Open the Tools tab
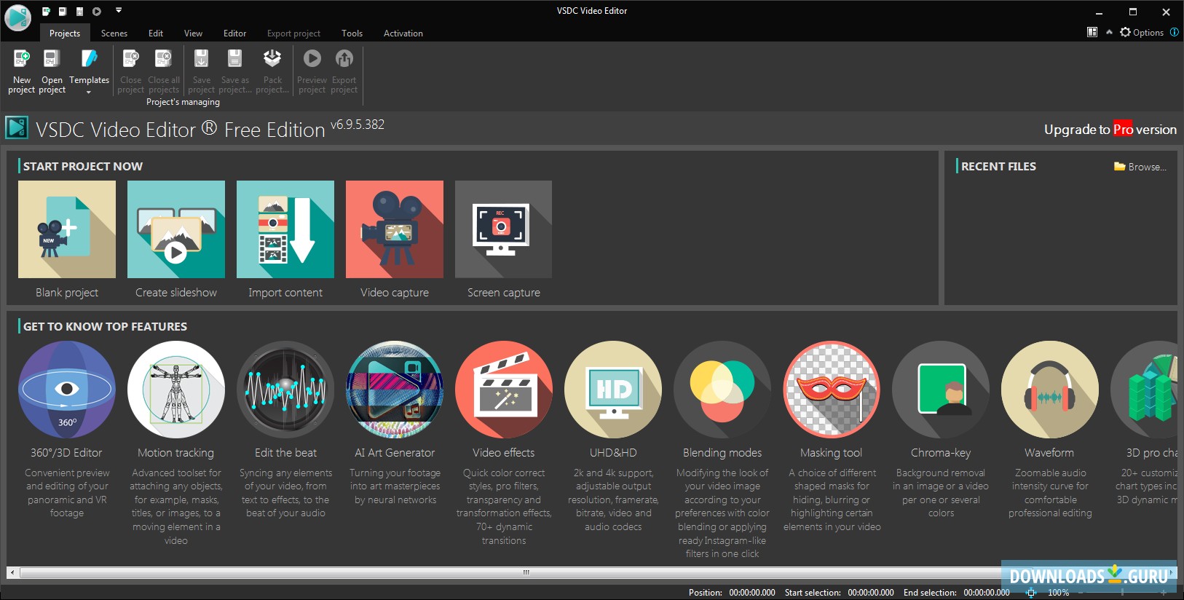The height and width of the screenshot is (600, 1184). coord(352,33)
